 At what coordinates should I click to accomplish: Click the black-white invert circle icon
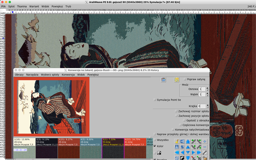182,158
